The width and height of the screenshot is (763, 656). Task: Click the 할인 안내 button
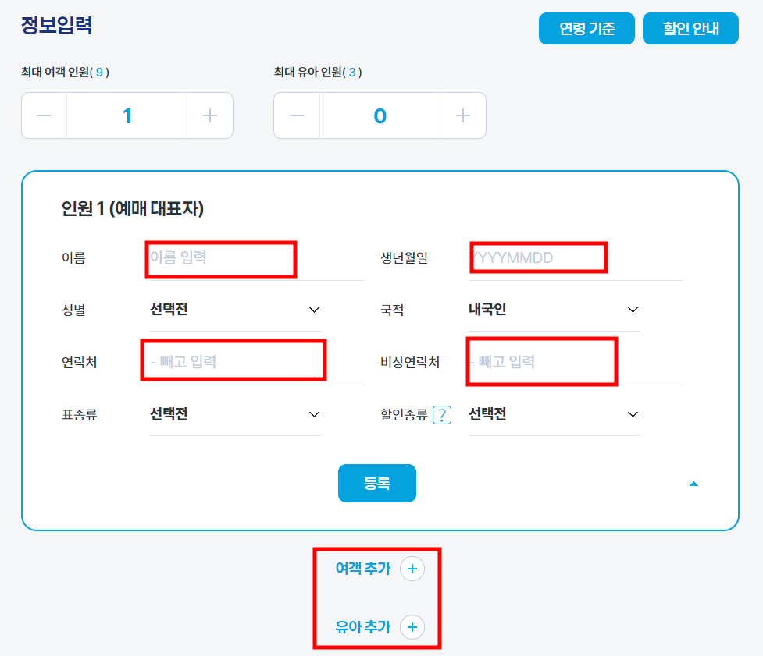click(x=690, y=28)
